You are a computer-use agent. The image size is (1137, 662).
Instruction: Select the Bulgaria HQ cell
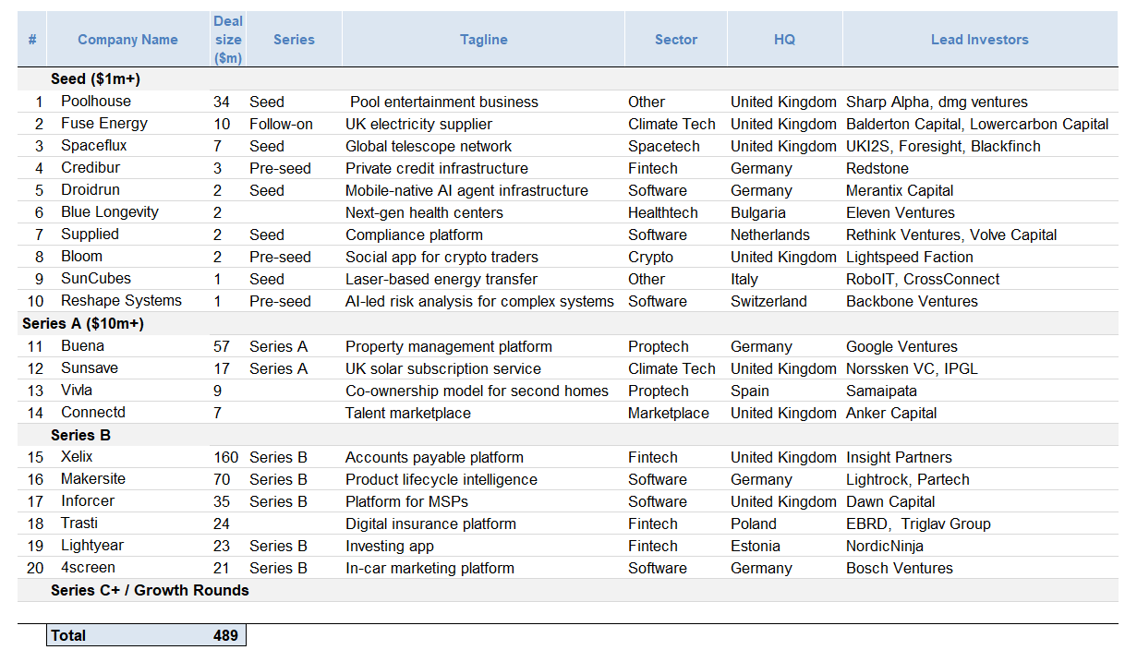758,212
